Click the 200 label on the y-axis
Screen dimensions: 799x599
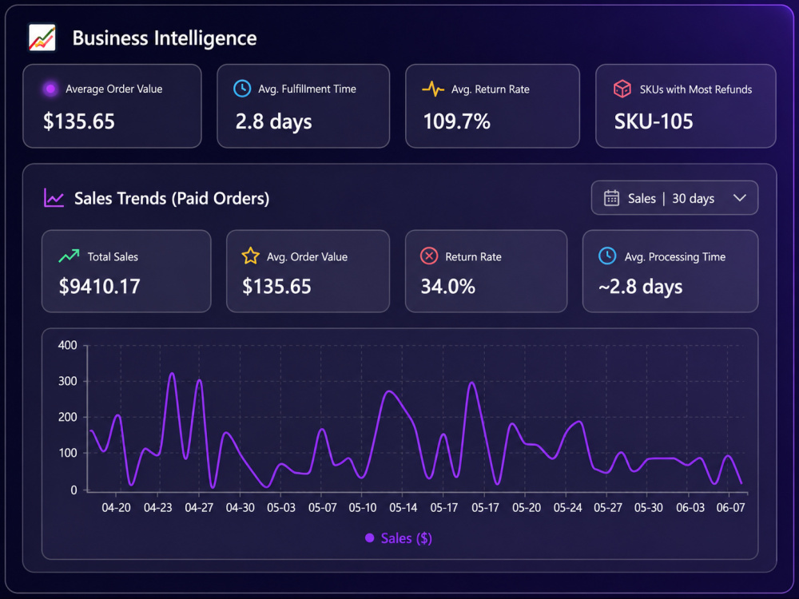[x=68, y=418]
